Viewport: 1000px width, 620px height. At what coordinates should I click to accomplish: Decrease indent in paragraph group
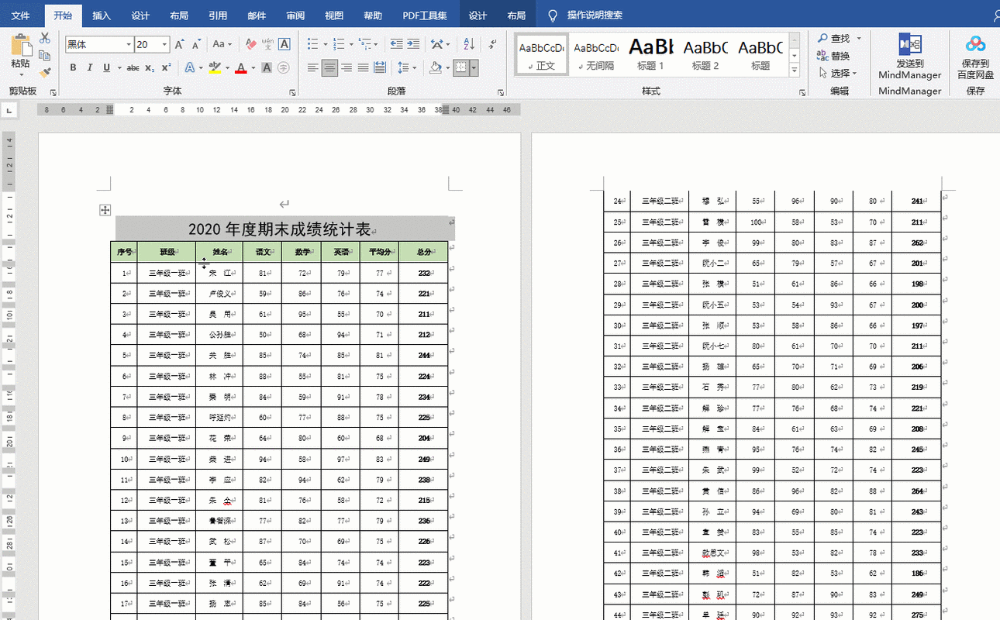click(x=396, y=44)
